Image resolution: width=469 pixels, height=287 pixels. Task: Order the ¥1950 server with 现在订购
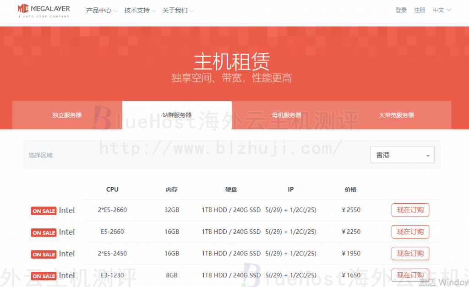tap(410, 254)
